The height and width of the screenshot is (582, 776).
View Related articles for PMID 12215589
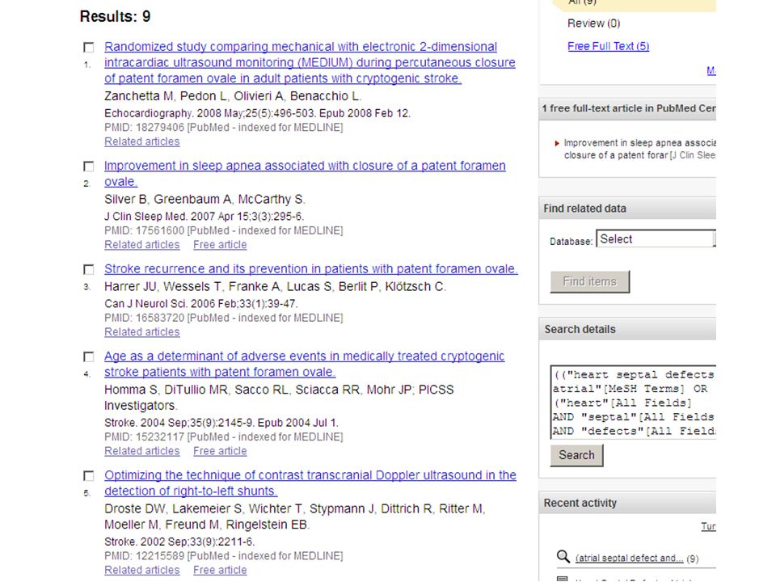click(142, 570)
